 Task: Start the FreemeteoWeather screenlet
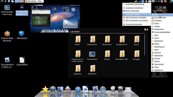[x=162, y=32]
